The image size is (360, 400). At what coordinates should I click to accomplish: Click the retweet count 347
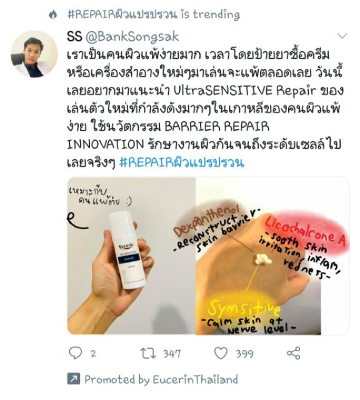coord(172,354)
